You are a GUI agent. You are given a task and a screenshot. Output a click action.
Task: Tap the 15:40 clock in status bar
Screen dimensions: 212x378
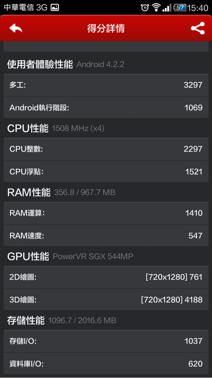tap(197, 8)
